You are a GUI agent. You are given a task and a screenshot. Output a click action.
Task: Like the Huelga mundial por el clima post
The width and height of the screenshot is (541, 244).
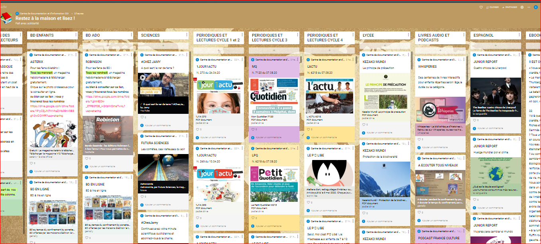pyautogui.click(x=475, y=200)
